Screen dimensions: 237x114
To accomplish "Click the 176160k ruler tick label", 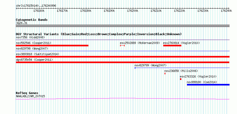I will click(x=39, y=11).
